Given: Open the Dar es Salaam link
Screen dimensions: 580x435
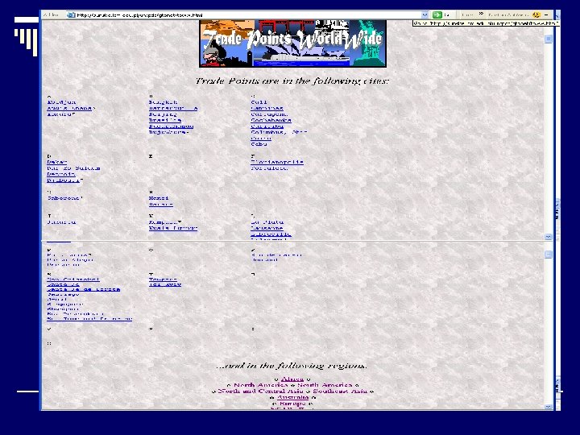Looking at the screenshot, I should click(73, 168).
